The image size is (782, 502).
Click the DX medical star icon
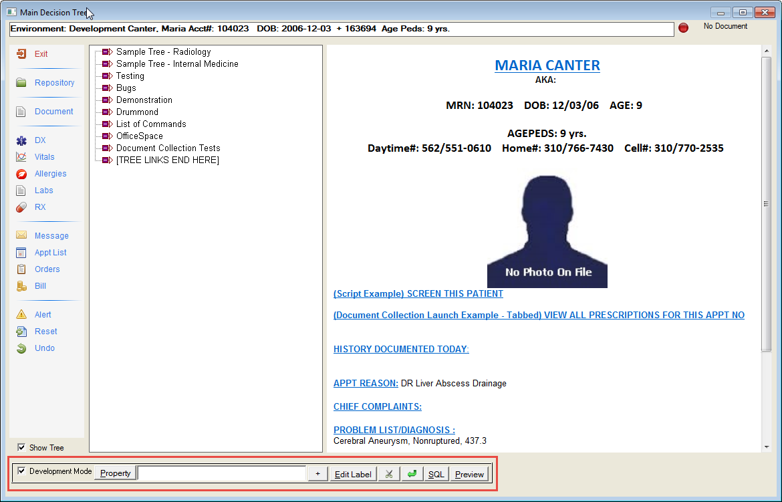click(21, 140)
